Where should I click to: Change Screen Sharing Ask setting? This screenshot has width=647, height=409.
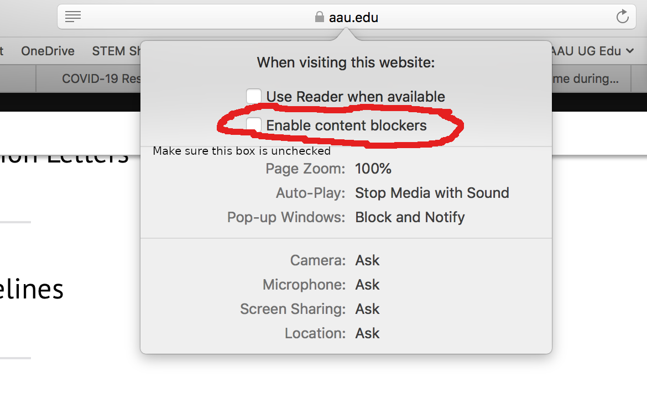(x=367, y=309)
